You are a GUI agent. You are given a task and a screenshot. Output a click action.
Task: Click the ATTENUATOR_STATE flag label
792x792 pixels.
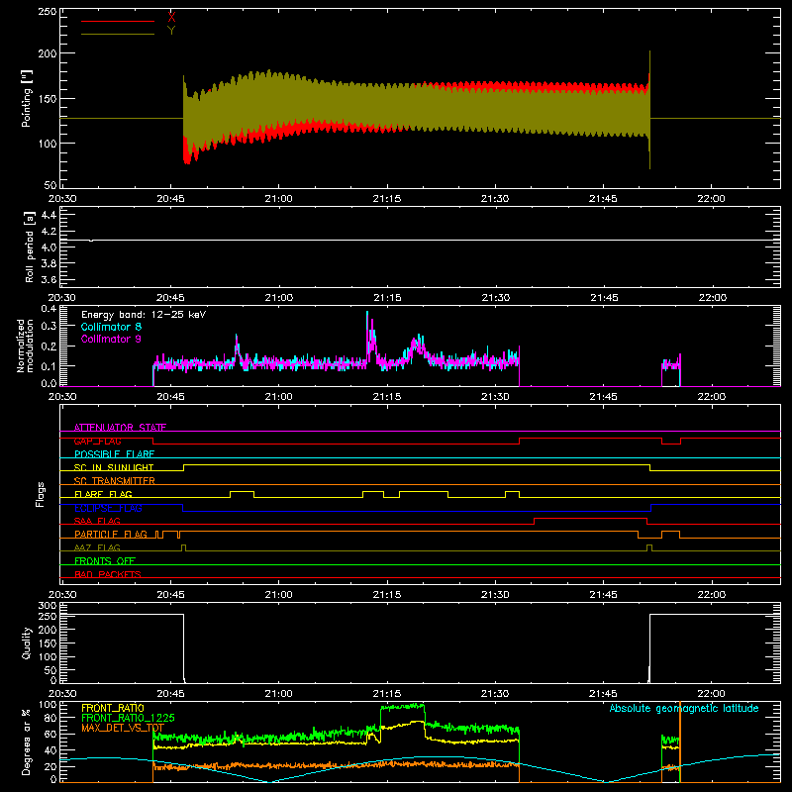pyautogui.click(x=120, y=428)
